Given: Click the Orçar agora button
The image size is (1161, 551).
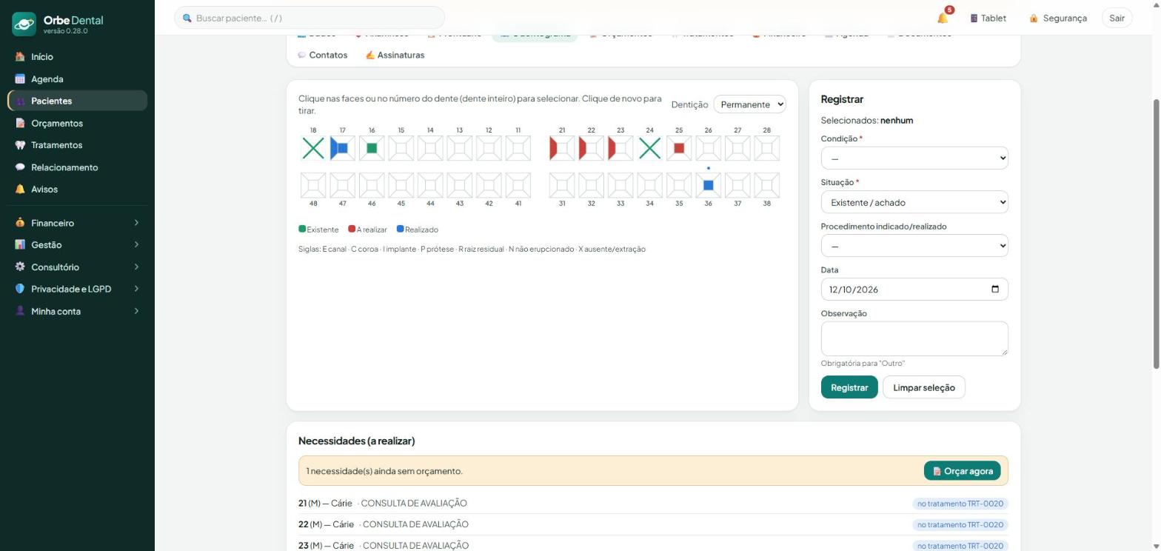Looking at the screenshot, I should [962, 471].
